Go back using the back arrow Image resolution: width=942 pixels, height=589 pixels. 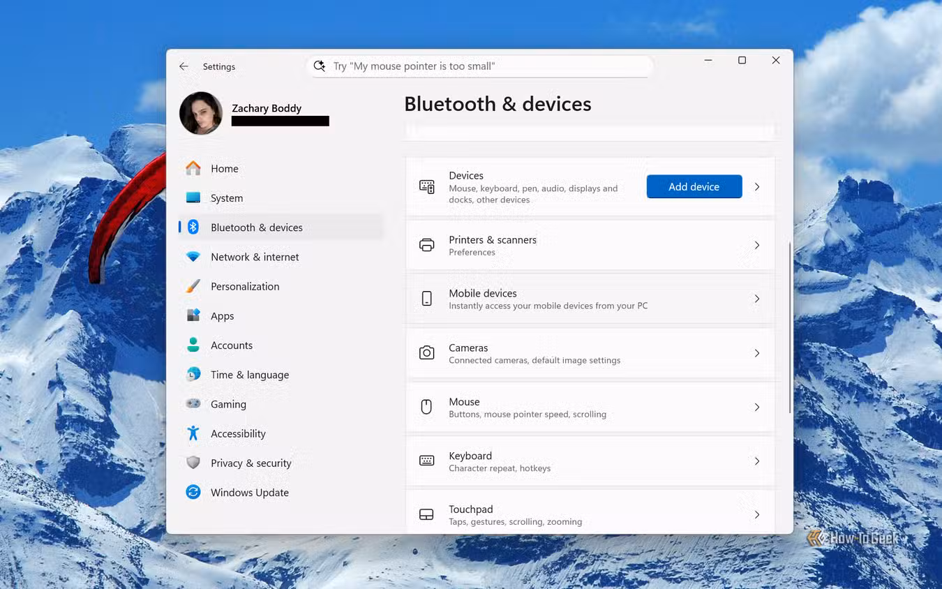[184, 66]
